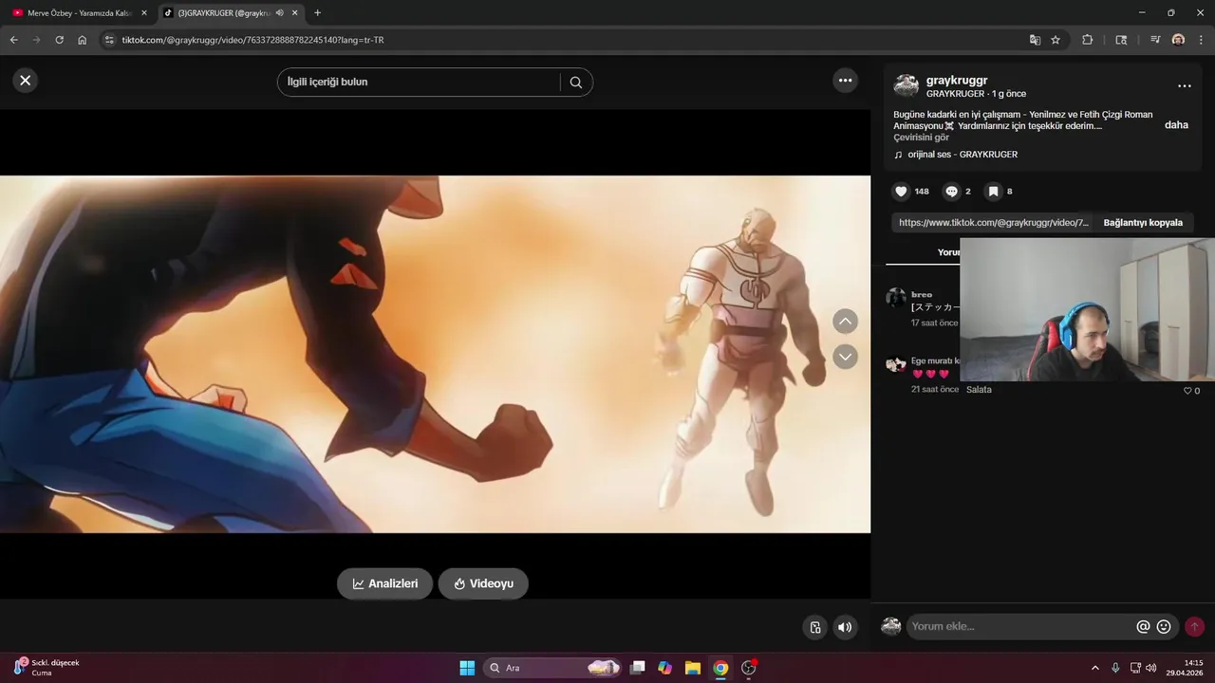The width and height of the screenshot is (1215, 683).
Task: Close the TikTok video viewer with X
Action: (x=26, y=81)
